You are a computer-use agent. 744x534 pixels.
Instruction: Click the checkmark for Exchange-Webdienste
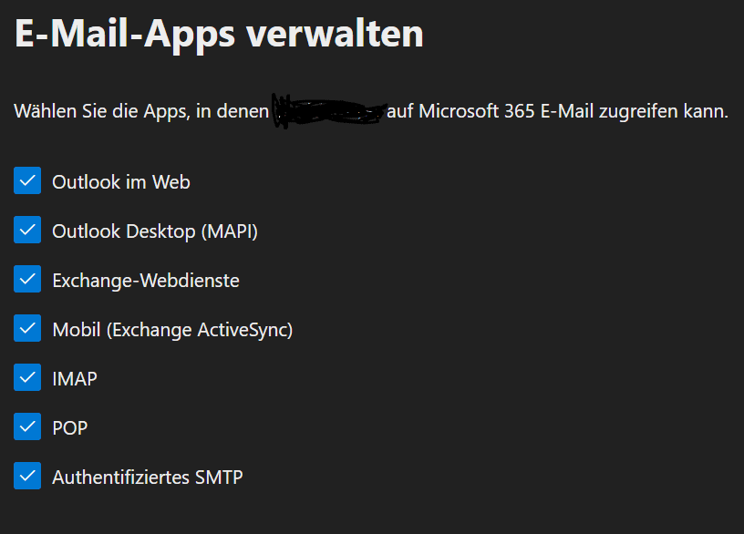[x=26, y=279]
